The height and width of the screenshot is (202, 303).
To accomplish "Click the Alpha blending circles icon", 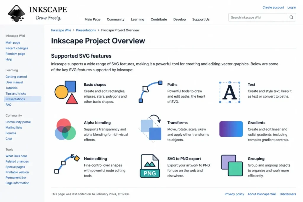I will pyautogui.click(x=65, y=129).
